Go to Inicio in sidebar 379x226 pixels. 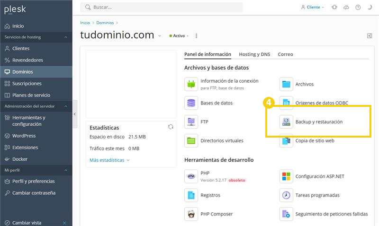[36, 26]
